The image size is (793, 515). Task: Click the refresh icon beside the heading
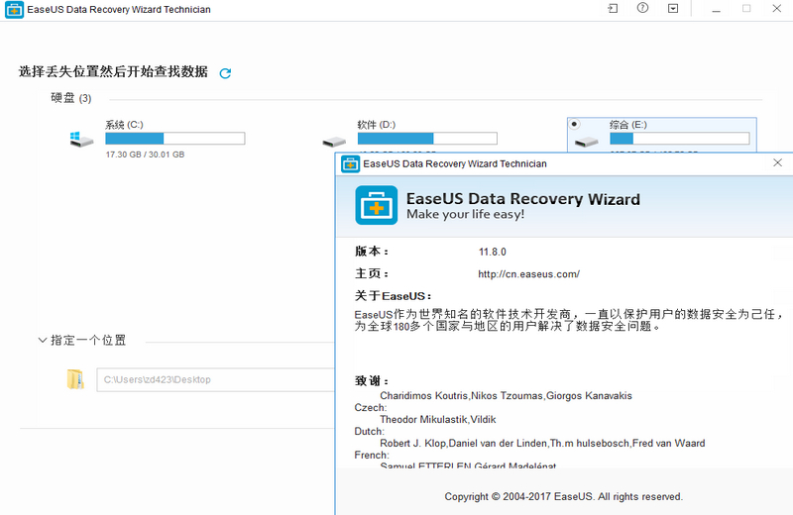click(x=225, y=73)
